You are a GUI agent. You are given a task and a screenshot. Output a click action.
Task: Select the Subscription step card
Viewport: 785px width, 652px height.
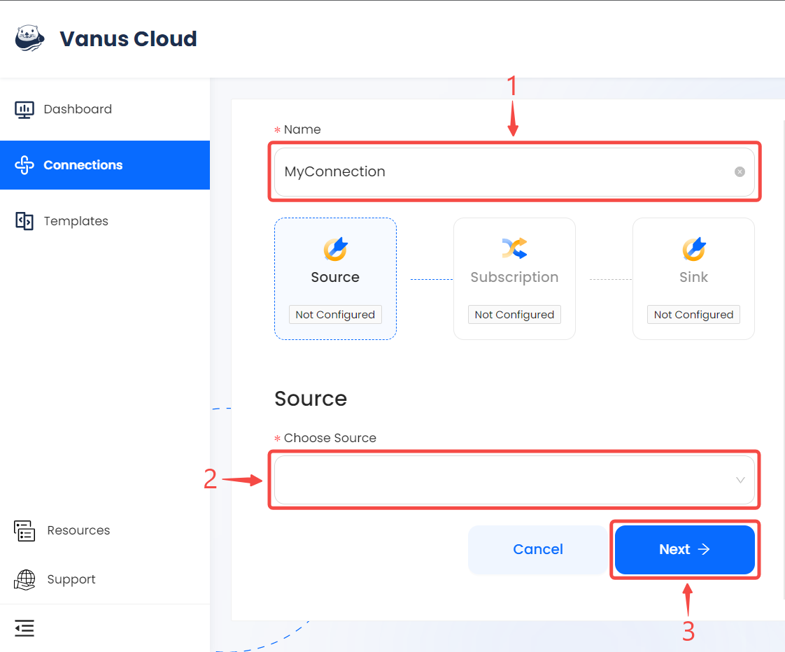514,279
